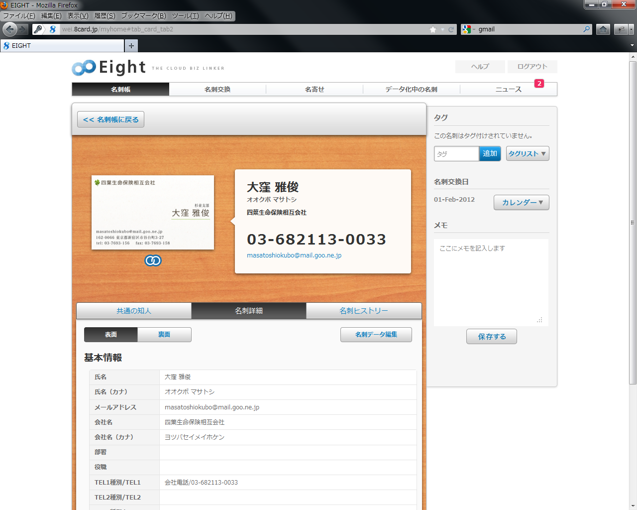This screenshot has height=510, width=637.
Task: Click the forward navigation arrow
Action: click(x=23, y=29)
